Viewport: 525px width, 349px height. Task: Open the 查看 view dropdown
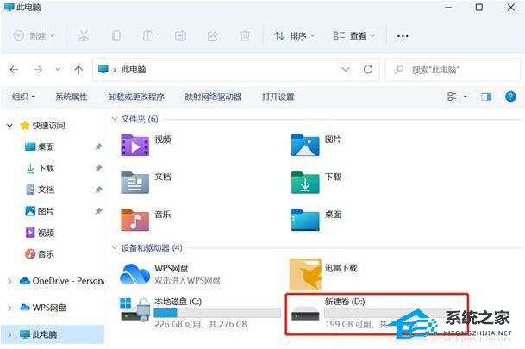[353, 36]
